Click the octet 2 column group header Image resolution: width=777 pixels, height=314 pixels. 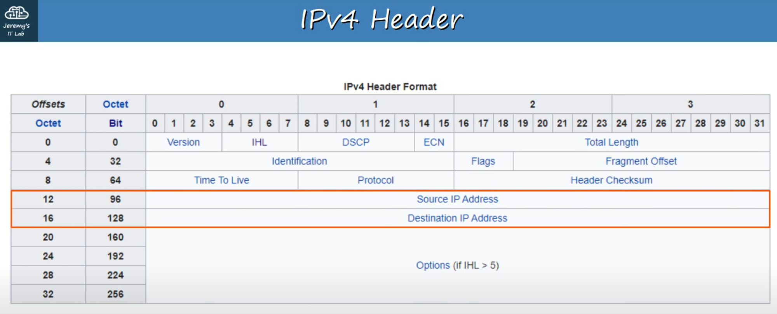pyautogui.click(x=533, y=104)
